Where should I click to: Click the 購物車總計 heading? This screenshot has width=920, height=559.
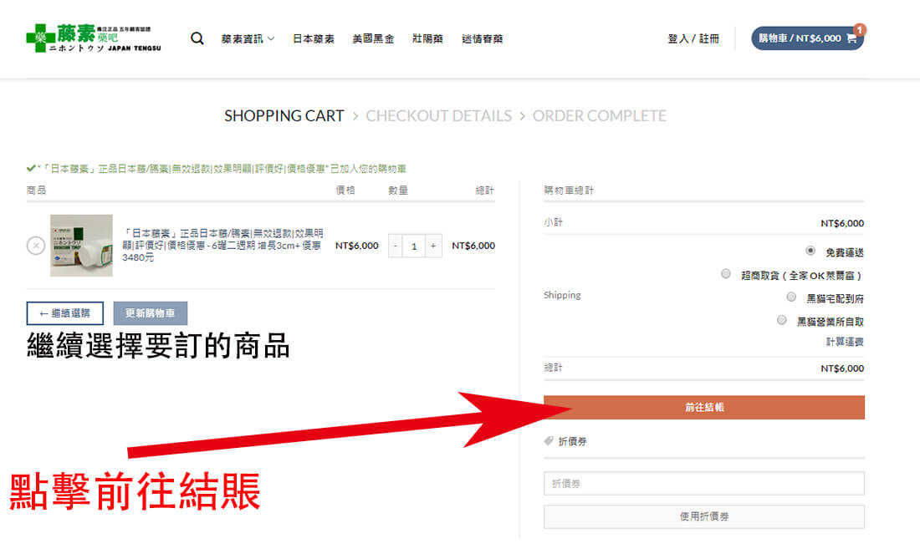pyautogui.click(x=569, y=191)
